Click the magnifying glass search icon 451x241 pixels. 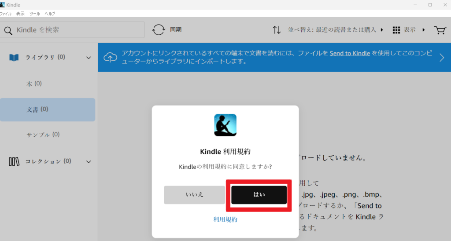pyautogui.click(x=8, y=31)
